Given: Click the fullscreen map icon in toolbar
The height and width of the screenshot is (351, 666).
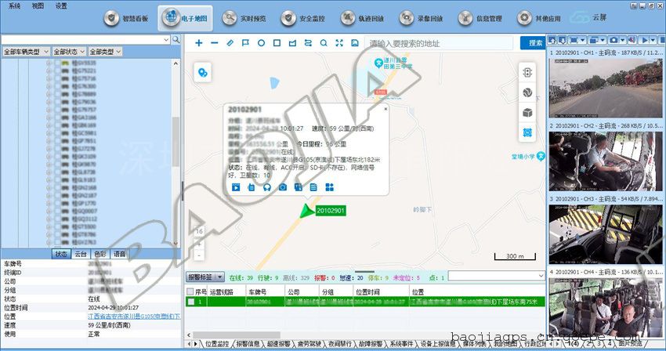Looking at the screenshot, I should tap(339, 42).
